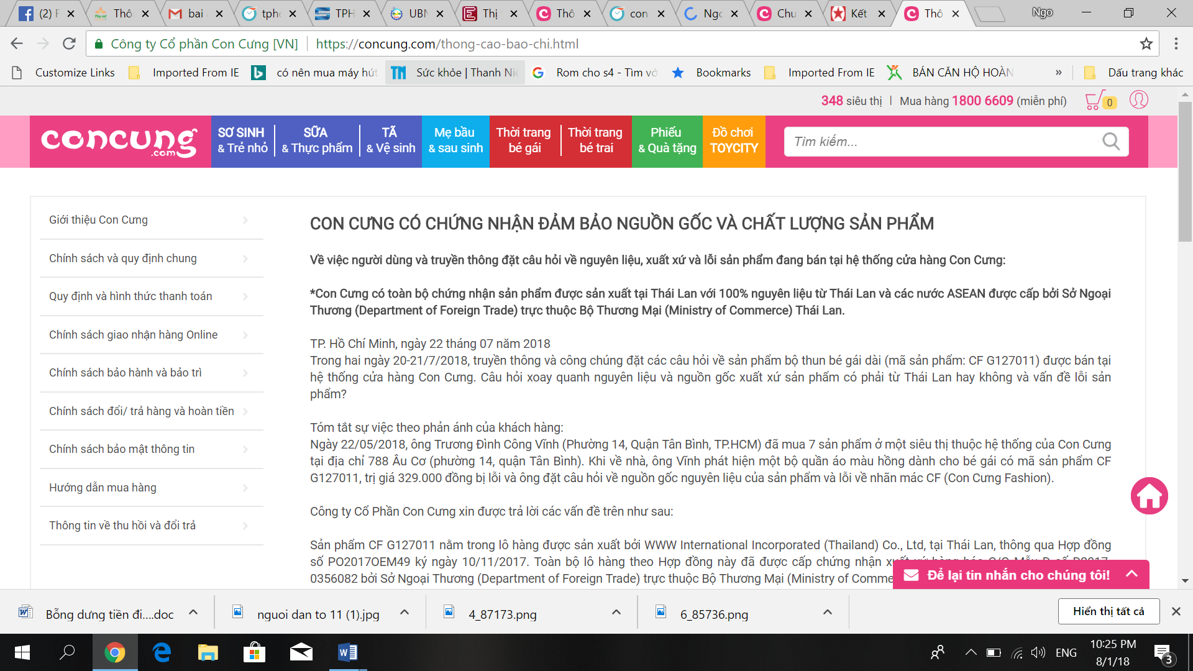Select Phiếu & Quà tặng menu
Viewport: 1193px width, 671px height.
(667, 140)
